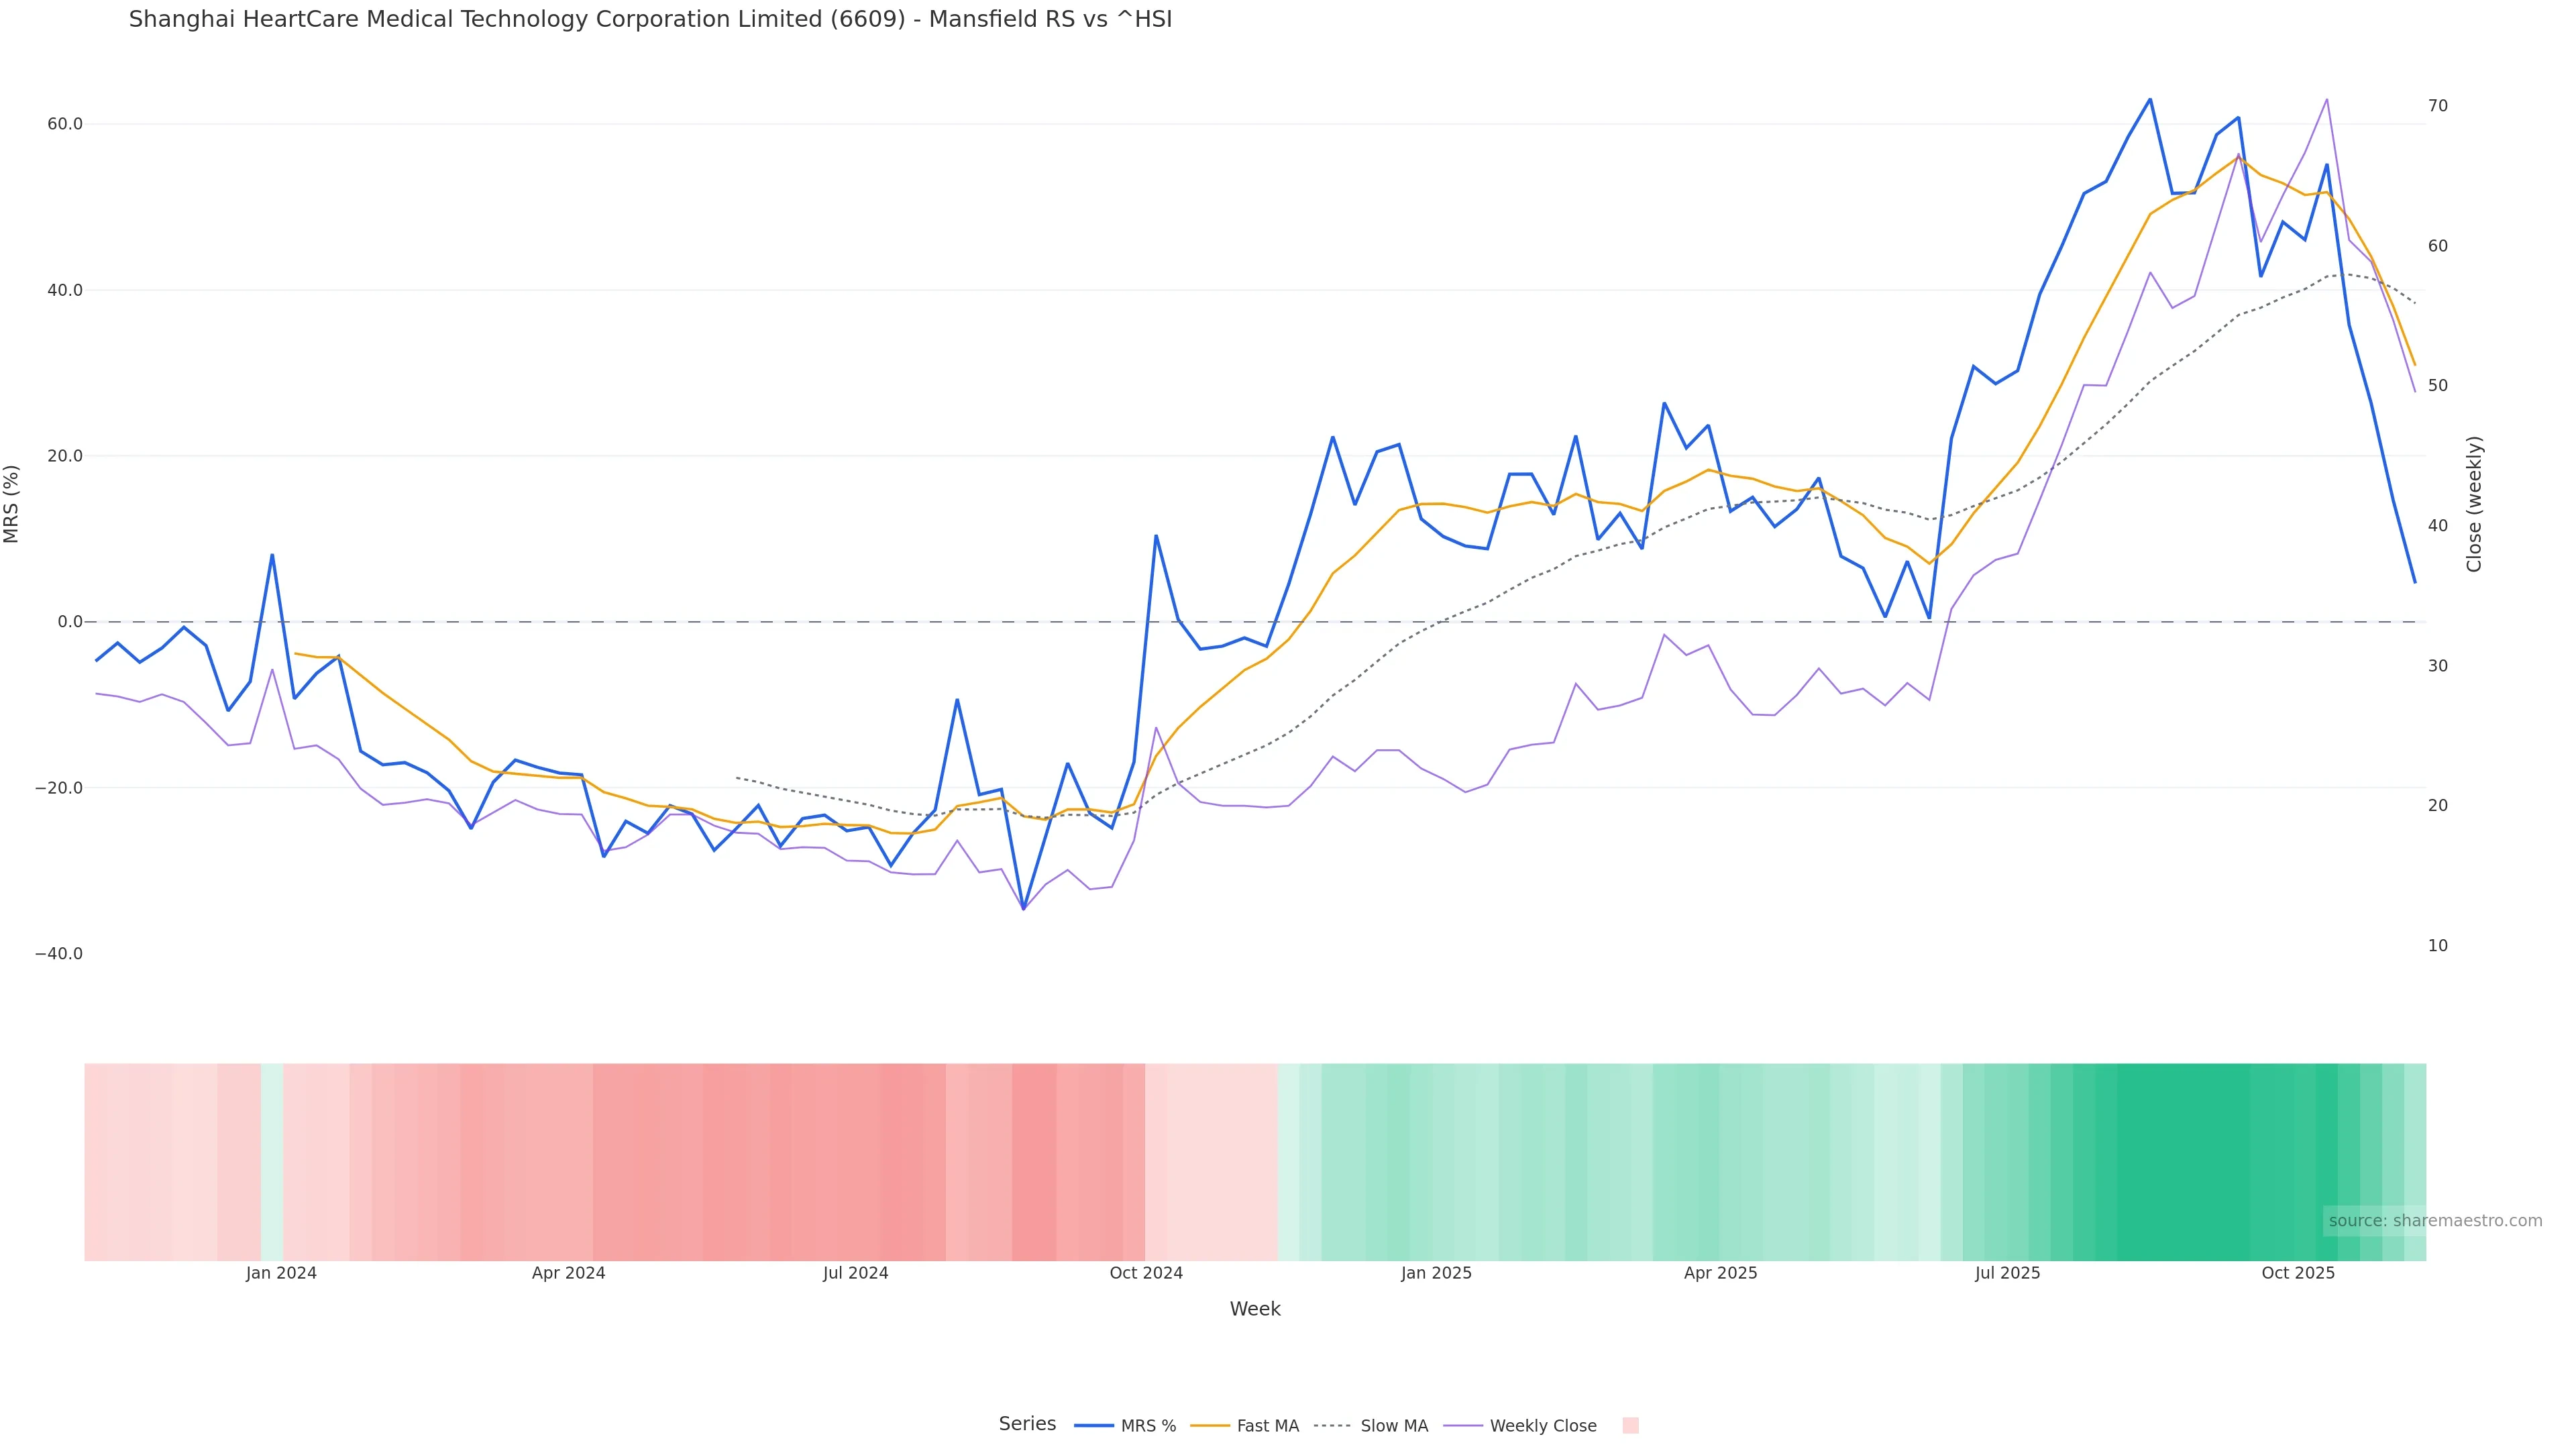
Task: Click the 60.0 tick on MRS axis
Action: tap(65, 124)
